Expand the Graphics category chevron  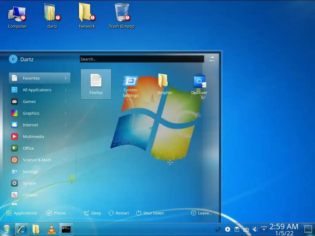(x=66, y=113)
